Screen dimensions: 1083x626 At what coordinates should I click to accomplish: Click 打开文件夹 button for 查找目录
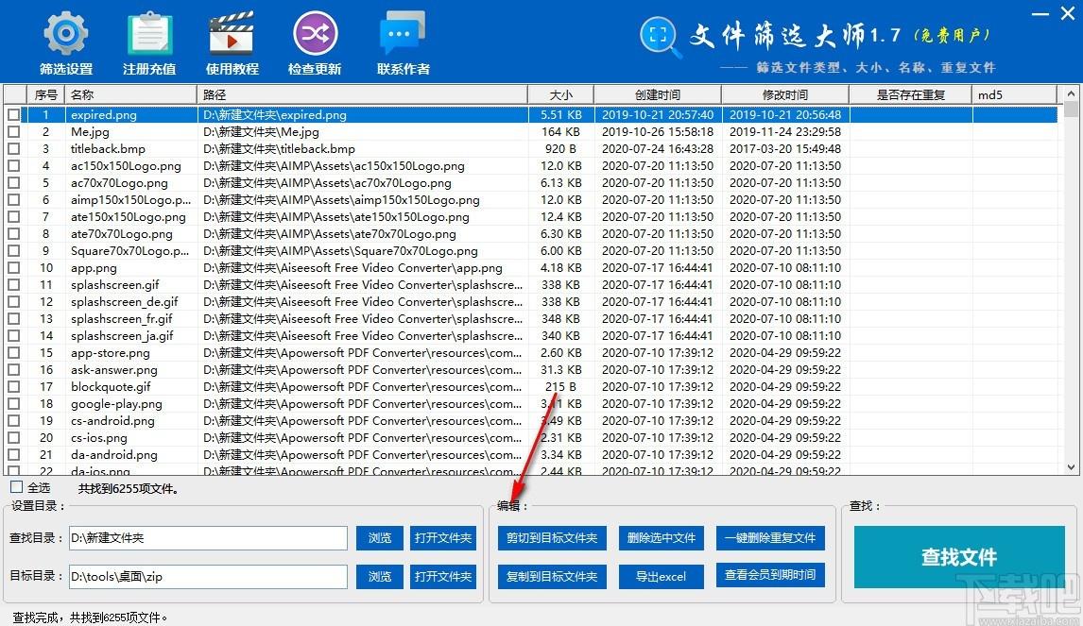pos(443,538)
